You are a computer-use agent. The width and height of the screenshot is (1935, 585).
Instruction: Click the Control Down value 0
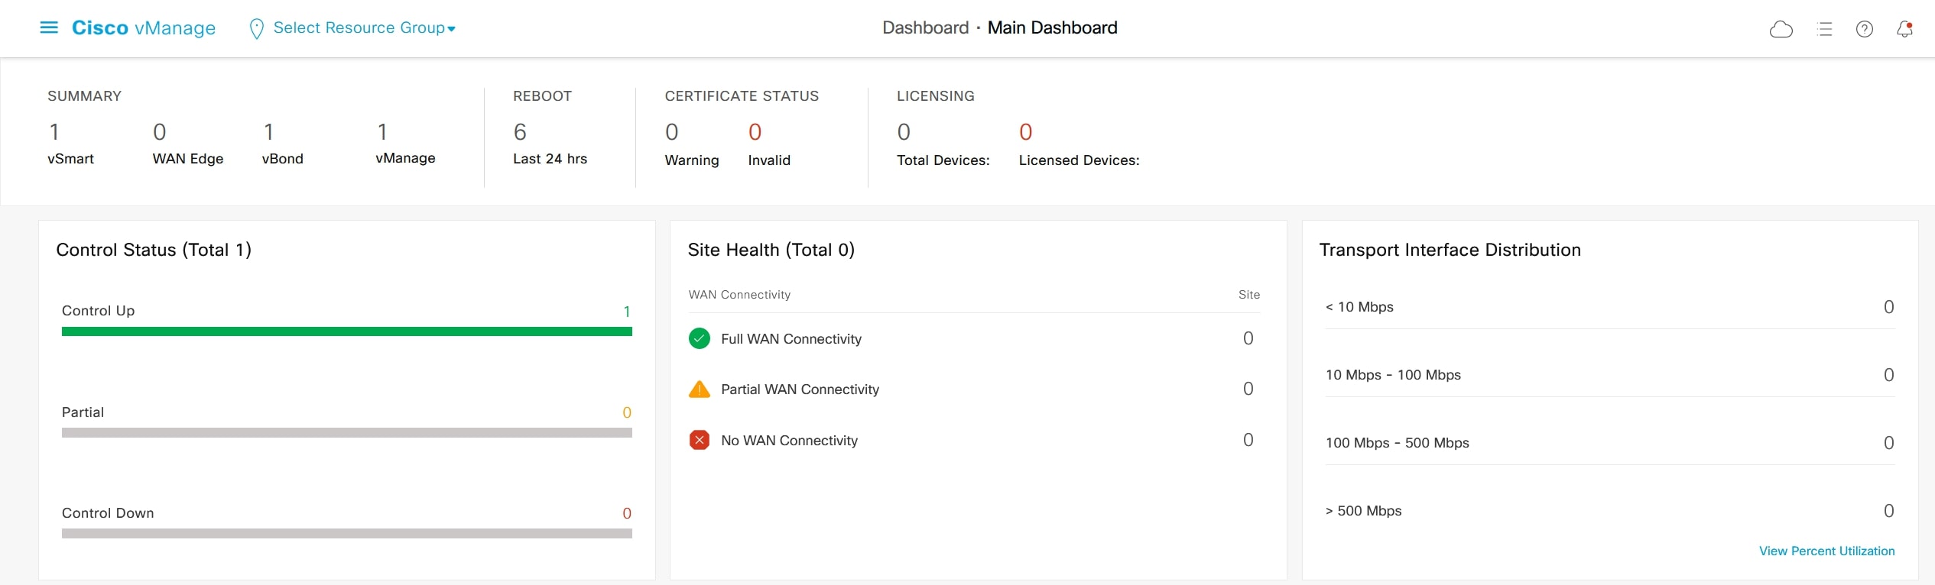tap(627, 513)
